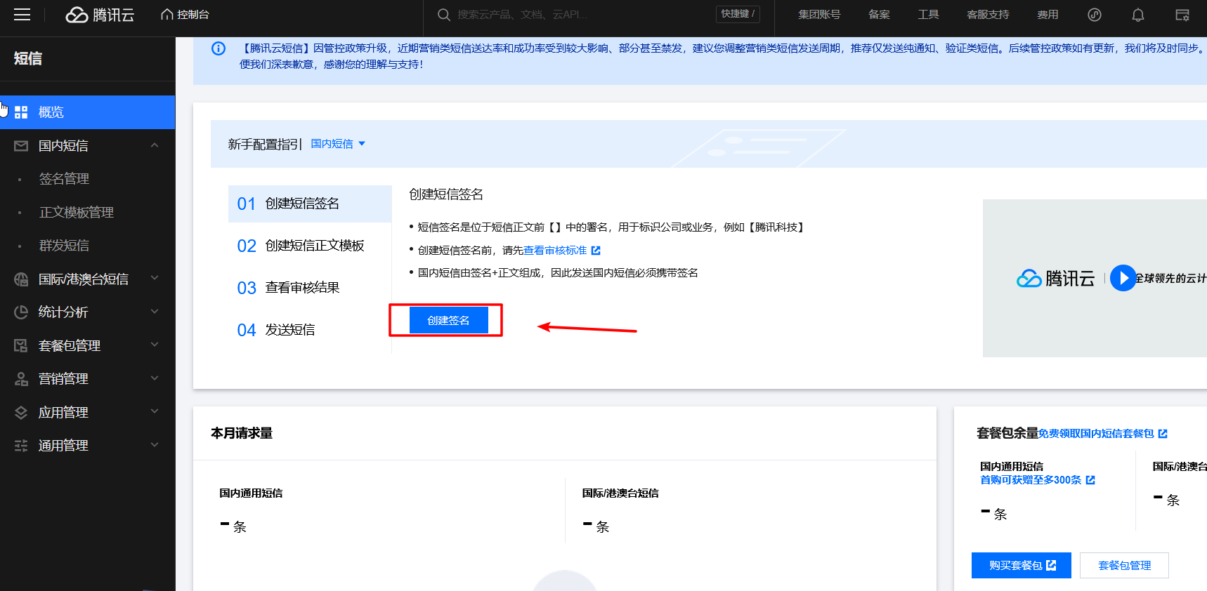Click external-link icon next to 免费领取国内短信套餐包

pyautogui.click(x=1163, y=434)
